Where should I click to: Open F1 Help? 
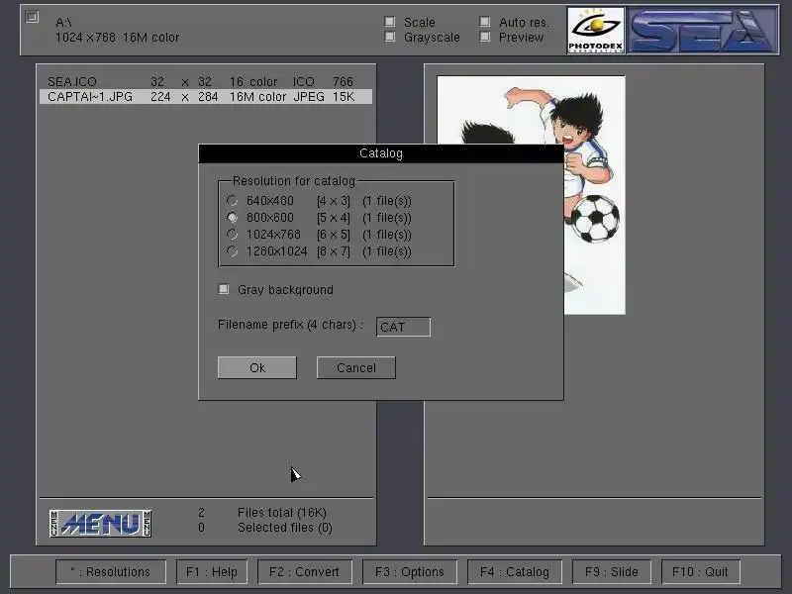(212, 572)
